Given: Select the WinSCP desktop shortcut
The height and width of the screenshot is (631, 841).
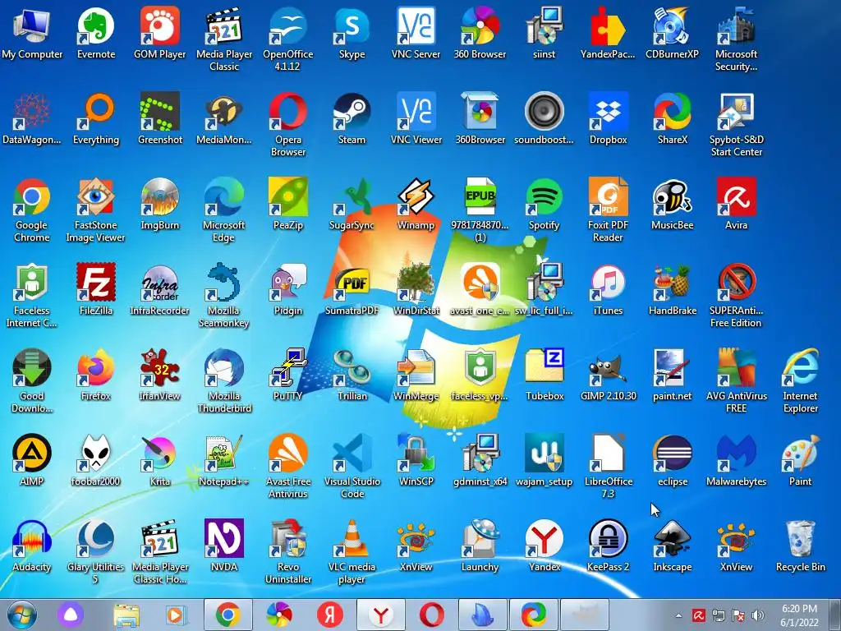Looking at the screenshot, I should point(416,460).
